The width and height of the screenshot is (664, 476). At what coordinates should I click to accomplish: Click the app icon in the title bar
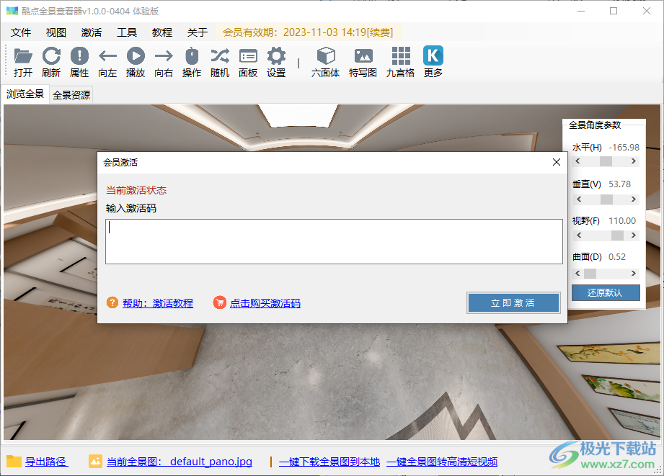coord(12,11)
